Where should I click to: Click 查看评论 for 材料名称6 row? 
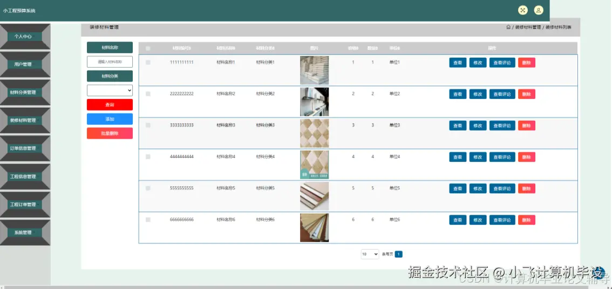(502, 220)
